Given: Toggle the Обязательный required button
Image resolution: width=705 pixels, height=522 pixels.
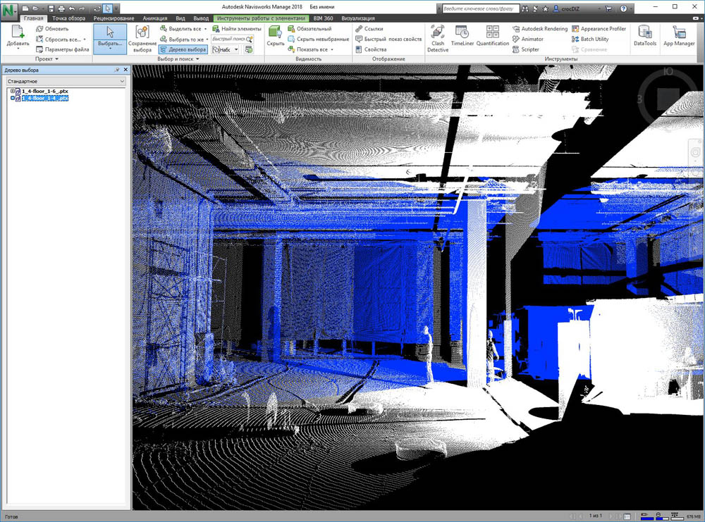Looking at the screenshot, I should 309,29.
